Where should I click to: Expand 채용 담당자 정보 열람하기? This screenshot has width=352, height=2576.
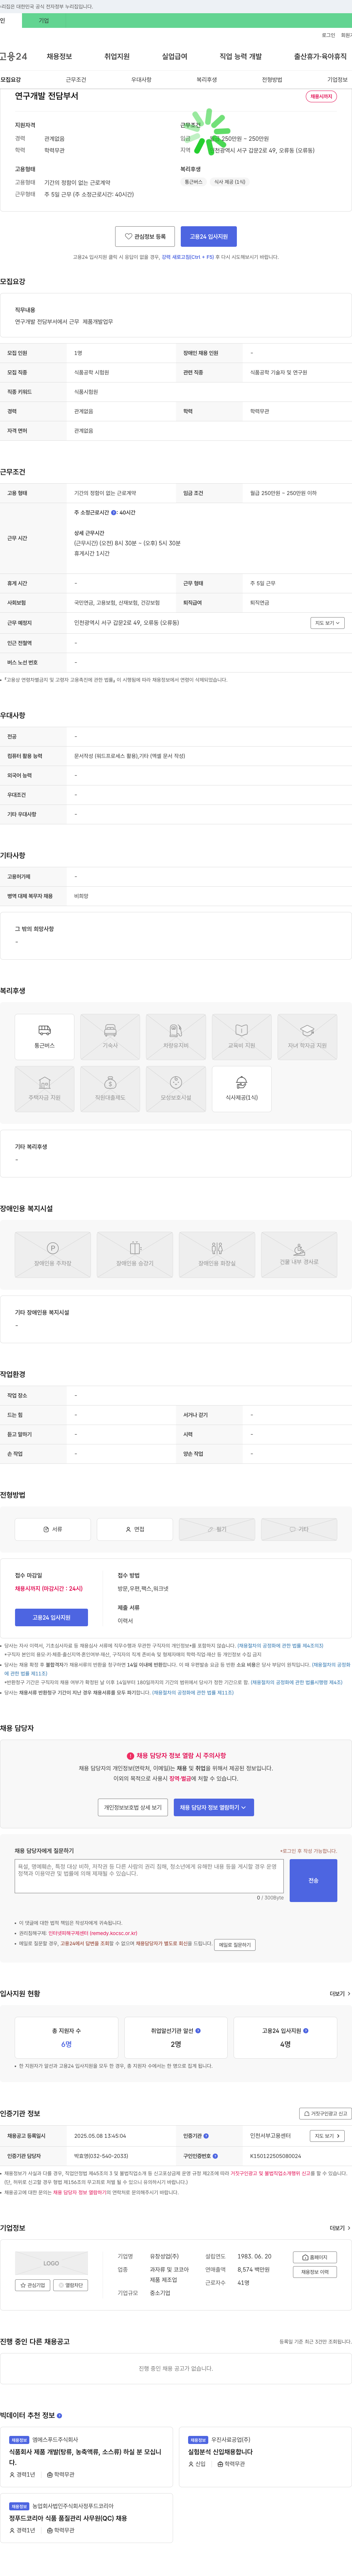tap(214, 1807)
